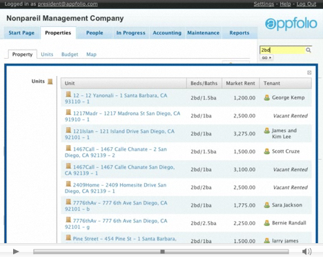The width and height of the screenshot is (323, 257).
Task: Sort by the Tenant column header
Action: (x=286, y=83)
